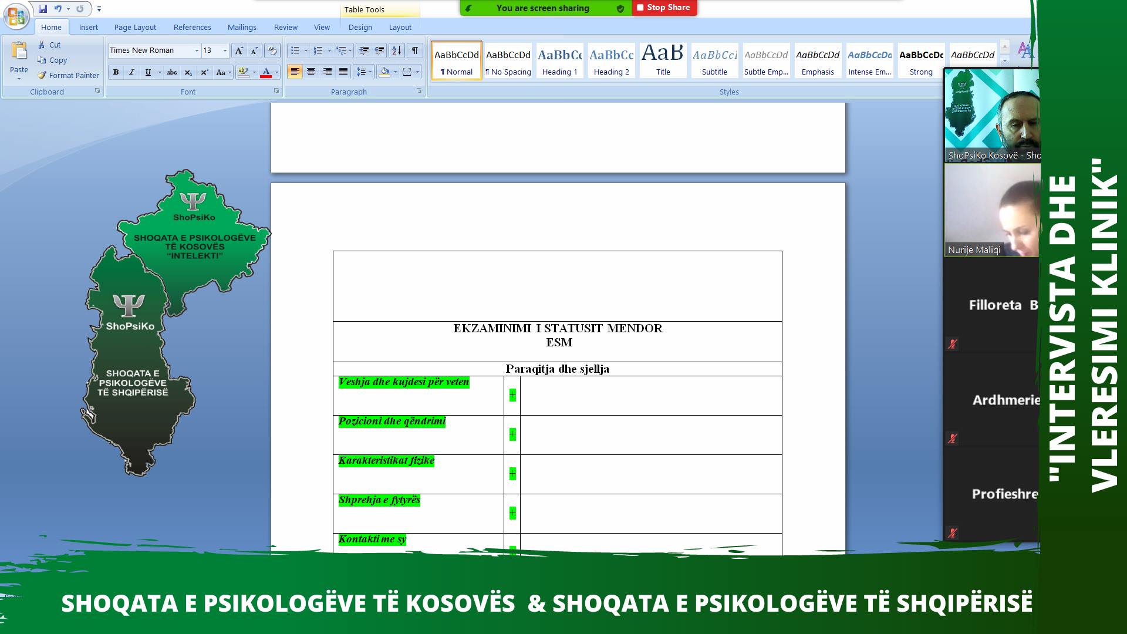Apply the Strong style
The height and width of the screenshot is (634, 1127).
[921, 60]
